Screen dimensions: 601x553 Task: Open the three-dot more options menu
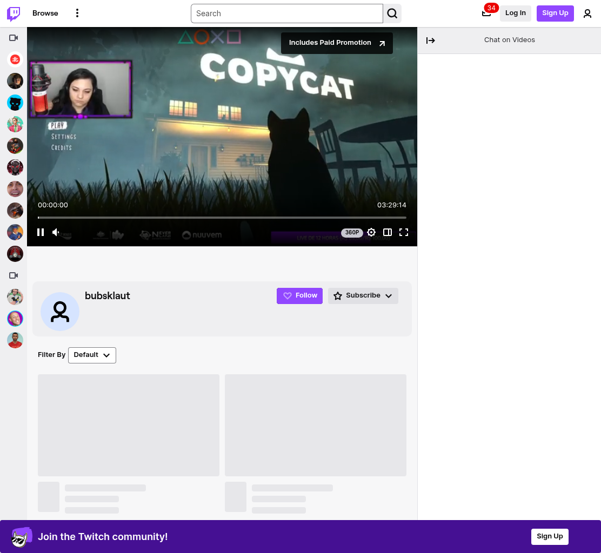[x=77, y=14]
